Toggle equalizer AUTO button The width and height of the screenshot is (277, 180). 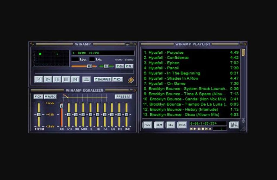pyautogui.click(x=50, y=96)
